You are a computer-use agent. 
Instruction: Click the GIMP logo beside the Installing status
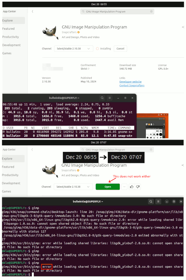click(51, 32)
